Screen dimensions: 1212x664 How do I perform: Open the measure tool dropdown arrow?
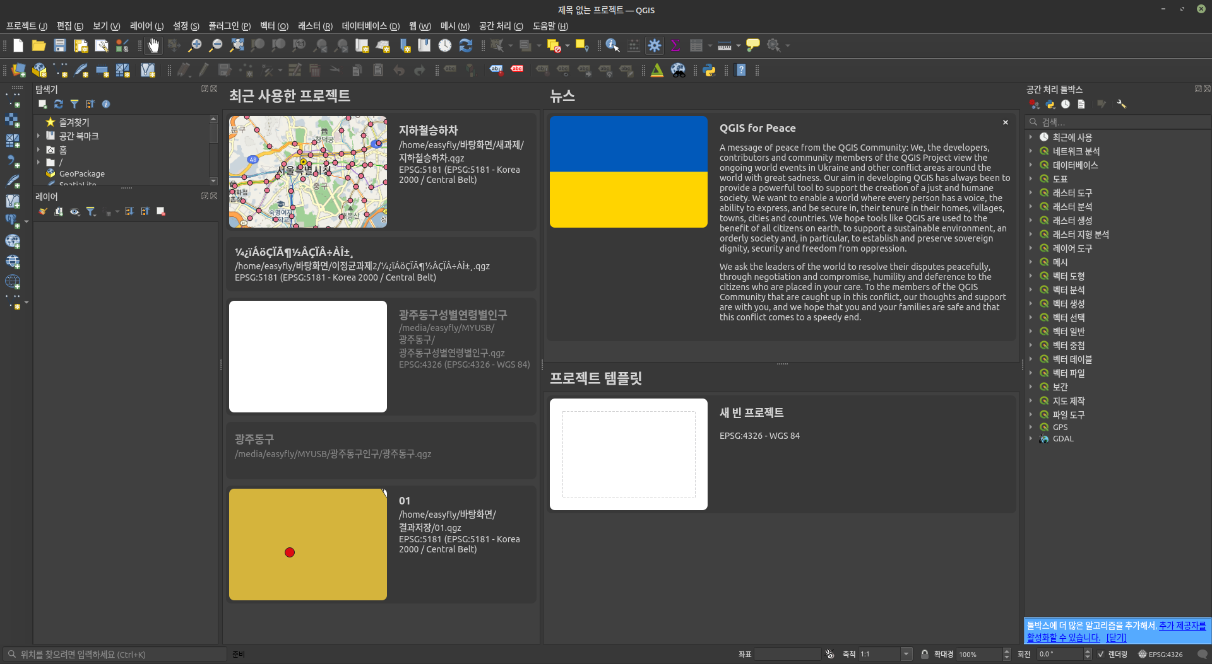(x=738, y=45)
